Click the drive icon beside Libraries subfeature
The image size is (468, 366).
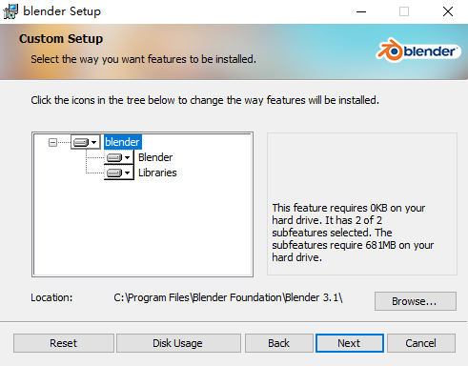tap(114, 173)
